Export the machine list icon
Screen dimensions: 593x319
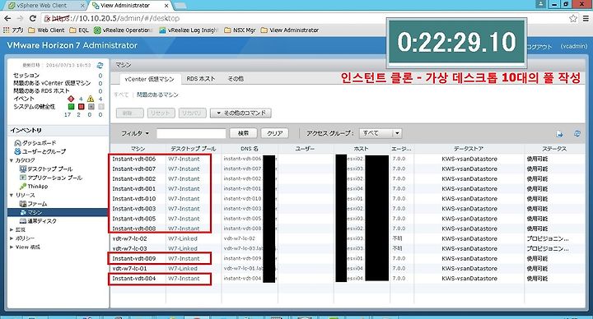click(560, 134)
